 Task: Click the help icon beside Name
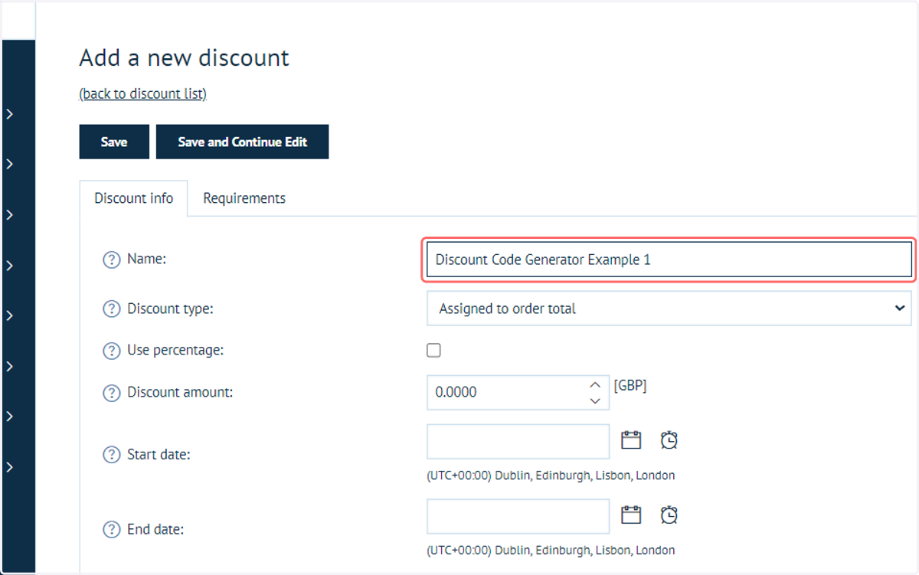coord(112,260)
